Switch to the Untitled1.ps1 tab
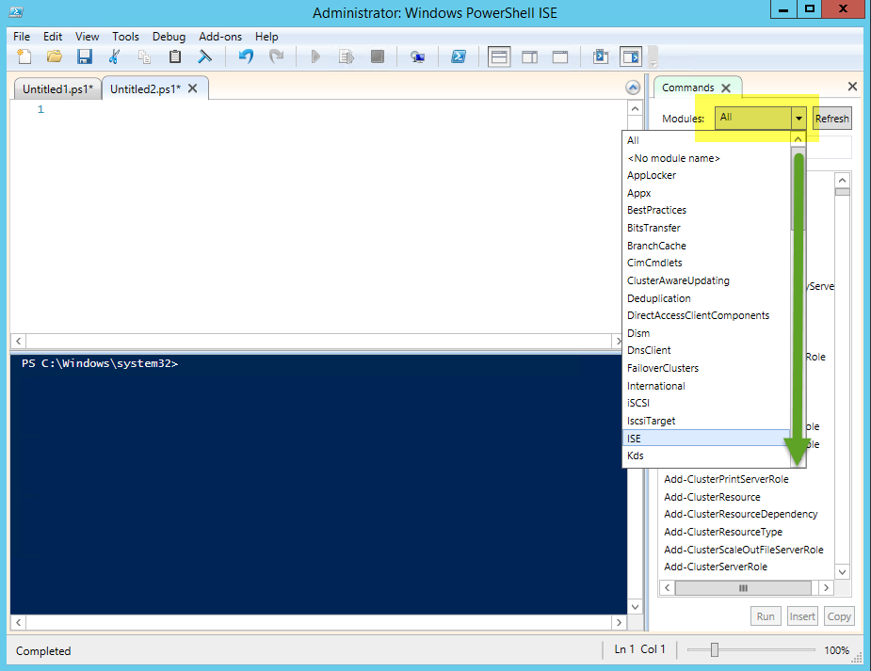 pos(57,89)
